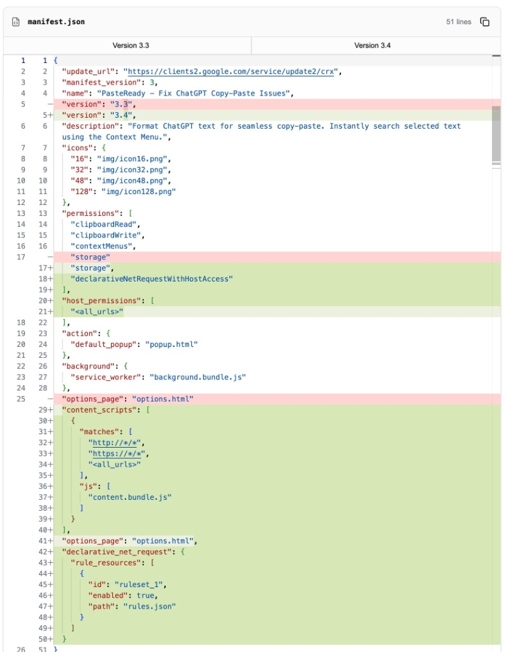506x652 pixels.
Task: Copy file contents using the copy icon
Action: coord(484,21)
